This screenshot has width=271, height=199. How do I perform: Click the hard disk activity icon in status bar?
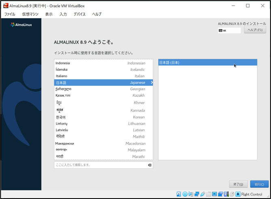(179, 194)
